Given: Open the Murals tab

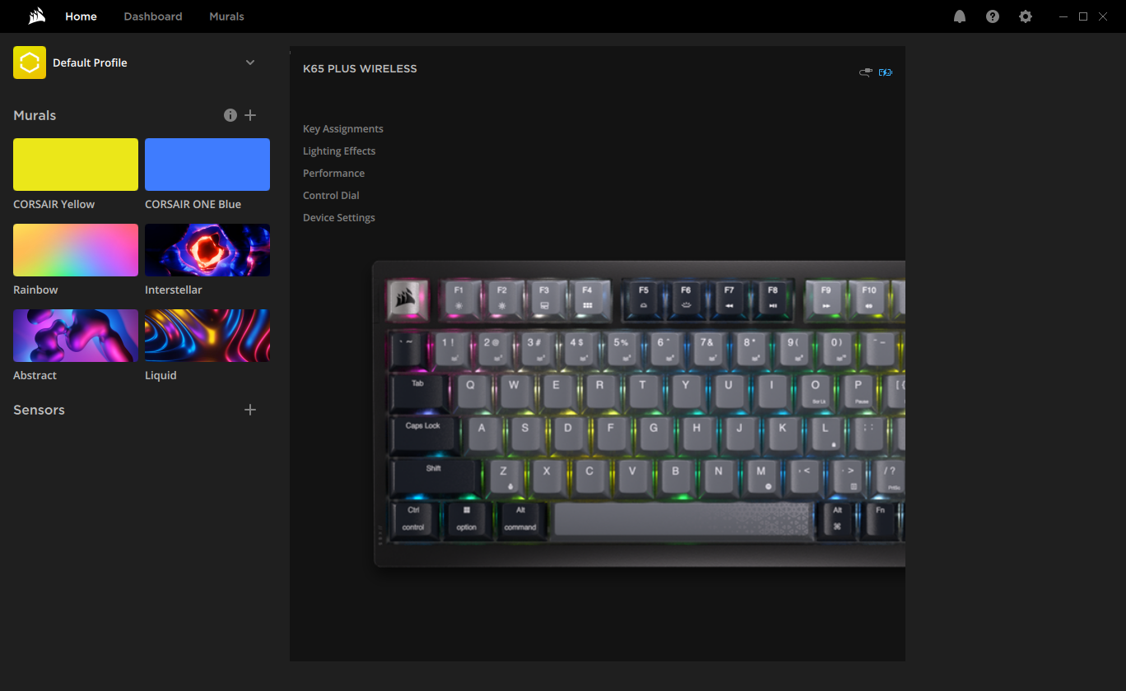Looking at the screenshot, I should [226, 16].
